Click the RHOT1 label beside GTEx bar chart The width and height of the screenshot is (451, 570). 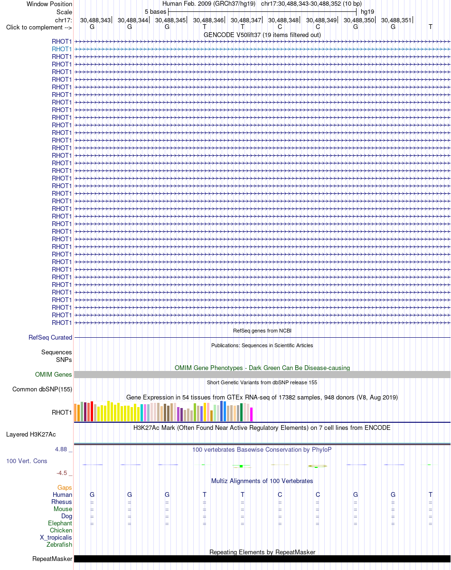coord(62,412)
